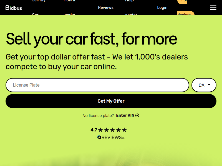Click the fifth rating star
Screen dimensions: 222x166
click(x=124, y=130)
